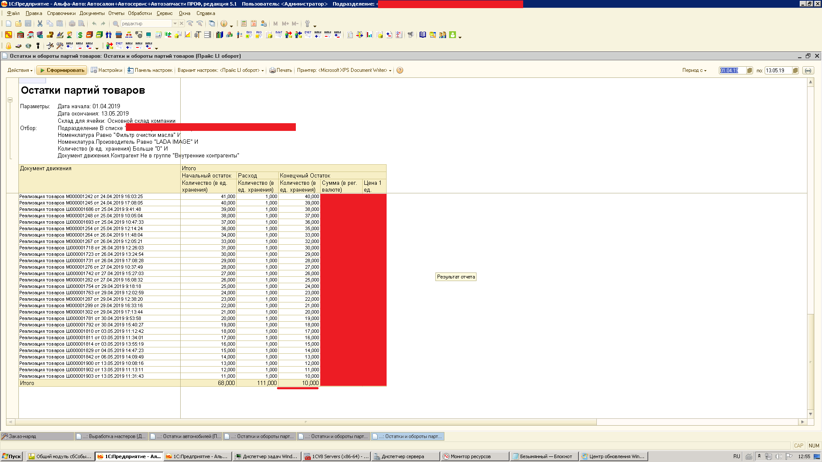Viewport: 822px width, 462px height.
Task: Click the Настройки button
Action: (107, 70)
